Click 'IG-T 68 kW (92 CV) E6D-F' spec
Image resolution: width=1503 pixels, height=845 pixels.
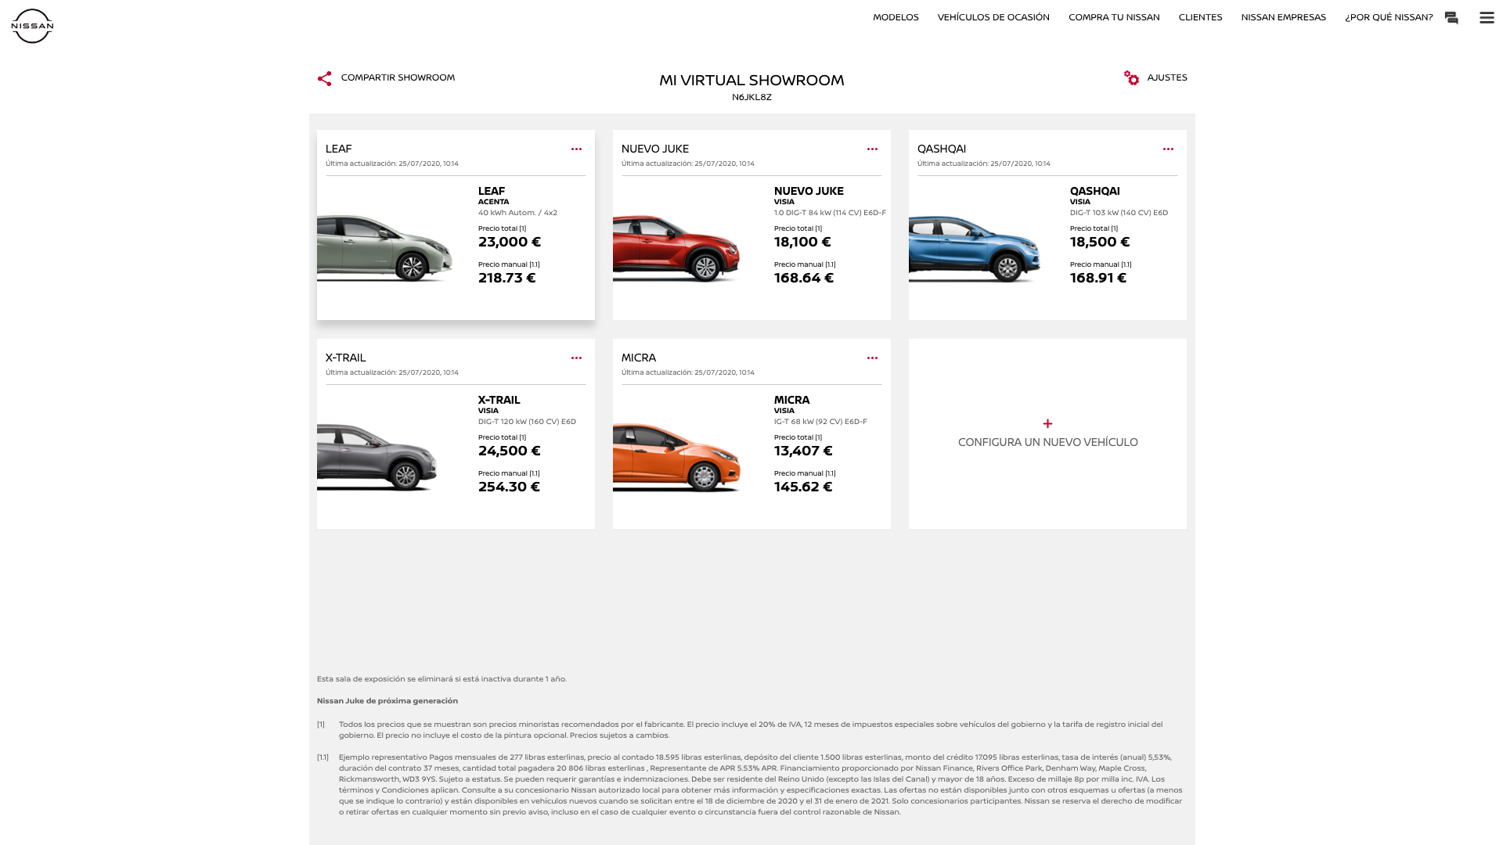click(820, 422)
